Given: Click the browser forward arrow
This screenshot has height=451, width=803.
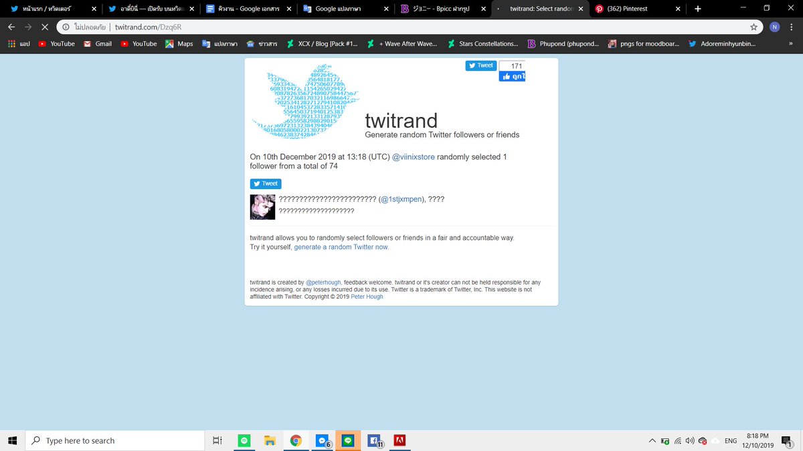Looking at the screenshot, I should point(28,27).
